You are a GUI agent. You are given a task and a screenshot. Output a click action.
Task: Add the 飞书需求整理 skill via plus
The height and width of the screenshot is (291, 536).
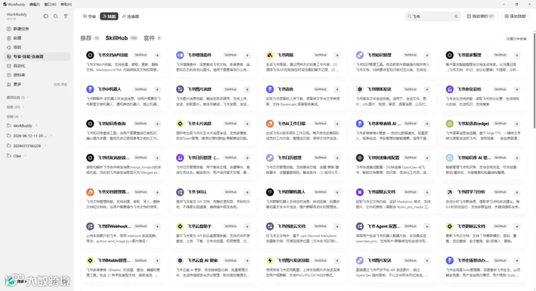coord(517,55)
